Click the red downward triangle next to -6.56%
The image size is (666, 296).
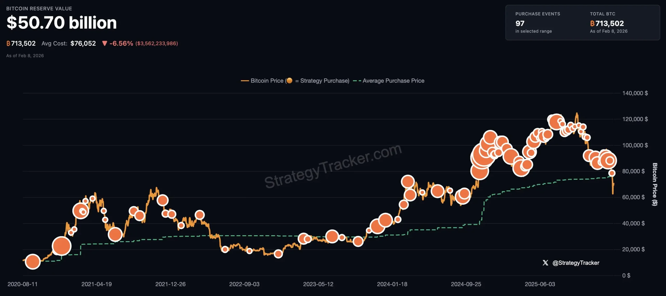click(x=105, y=44)
